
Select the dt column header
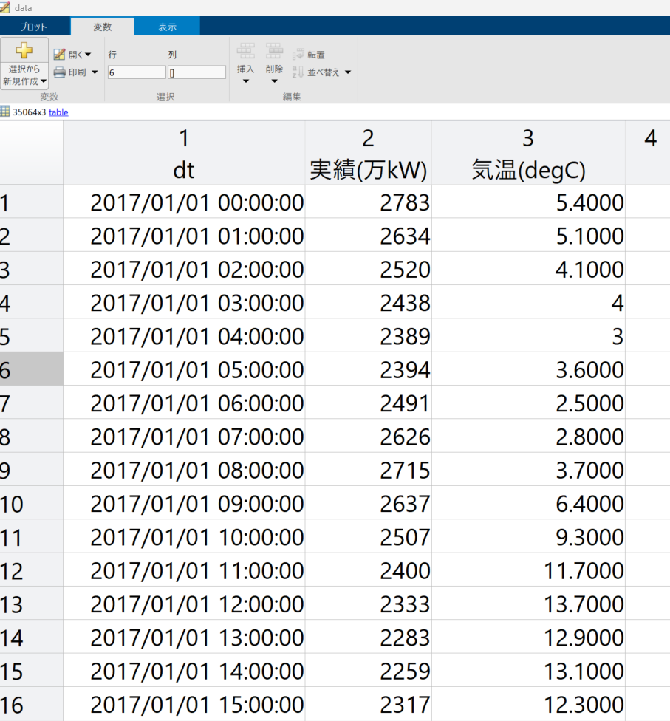[x=184, y=153]
